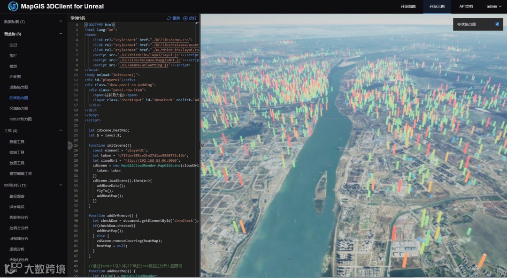The image size is (507, 278).
Task: Open the 挖填方分析 example
Action: click(x=19, y=228)
